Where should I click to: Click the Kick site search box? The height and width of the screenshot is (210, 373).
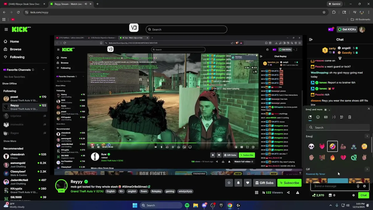click(186, 29)
